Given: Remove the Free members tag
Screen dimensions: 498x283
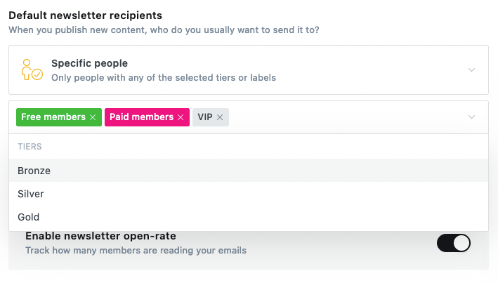Looking at the screenshot, I should pos(93,117).
